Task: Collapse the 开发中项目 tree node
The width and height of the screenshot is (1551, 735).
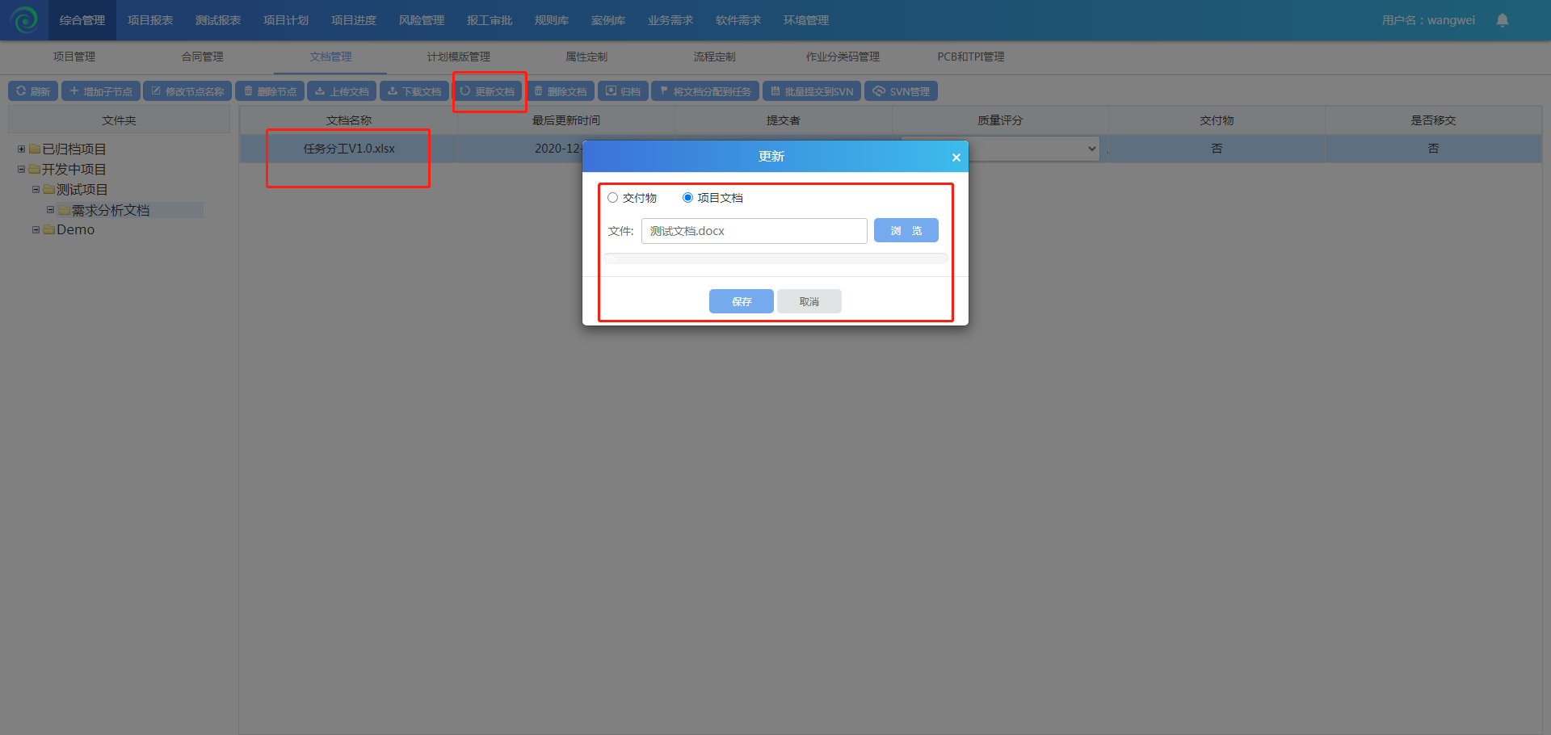Action: pos(21,170)
